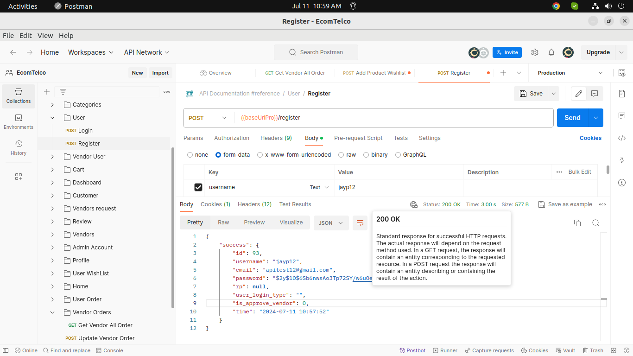This screenshot has height=356, width=633.
Task: Click the Search Postman field
Action: pos(316,52)
